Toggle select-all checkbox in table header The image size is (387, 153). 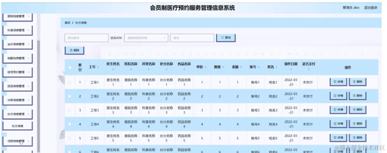(x=70, y=67)
